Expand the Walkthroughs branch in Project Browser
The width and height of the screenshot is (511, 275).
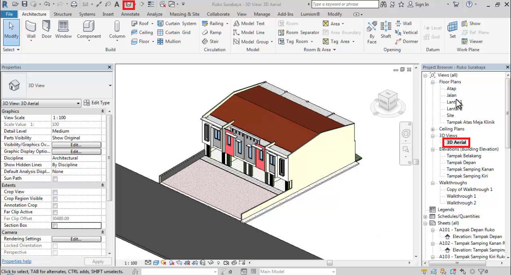(x=432, y=183)
